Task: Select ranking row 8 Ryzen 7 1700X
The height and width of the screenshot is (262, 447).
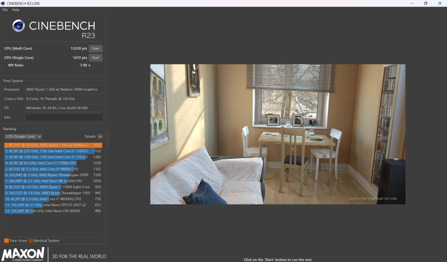Action: click(x=53, y=187)
